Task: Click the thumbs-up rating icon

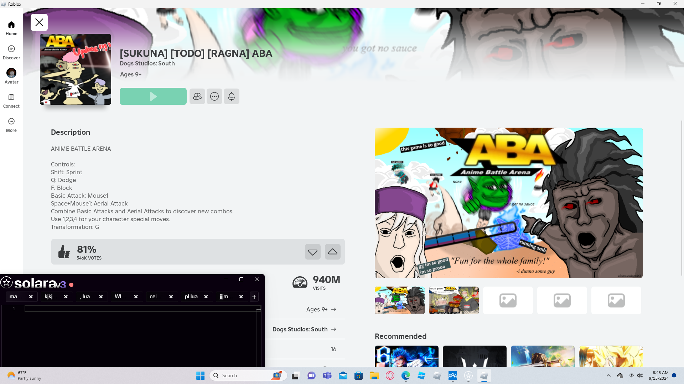Action: (x=64, y=252)
